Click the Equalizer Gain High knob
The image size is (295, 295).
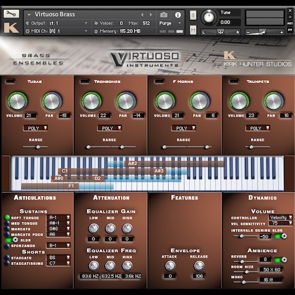[x=127, y=228]
